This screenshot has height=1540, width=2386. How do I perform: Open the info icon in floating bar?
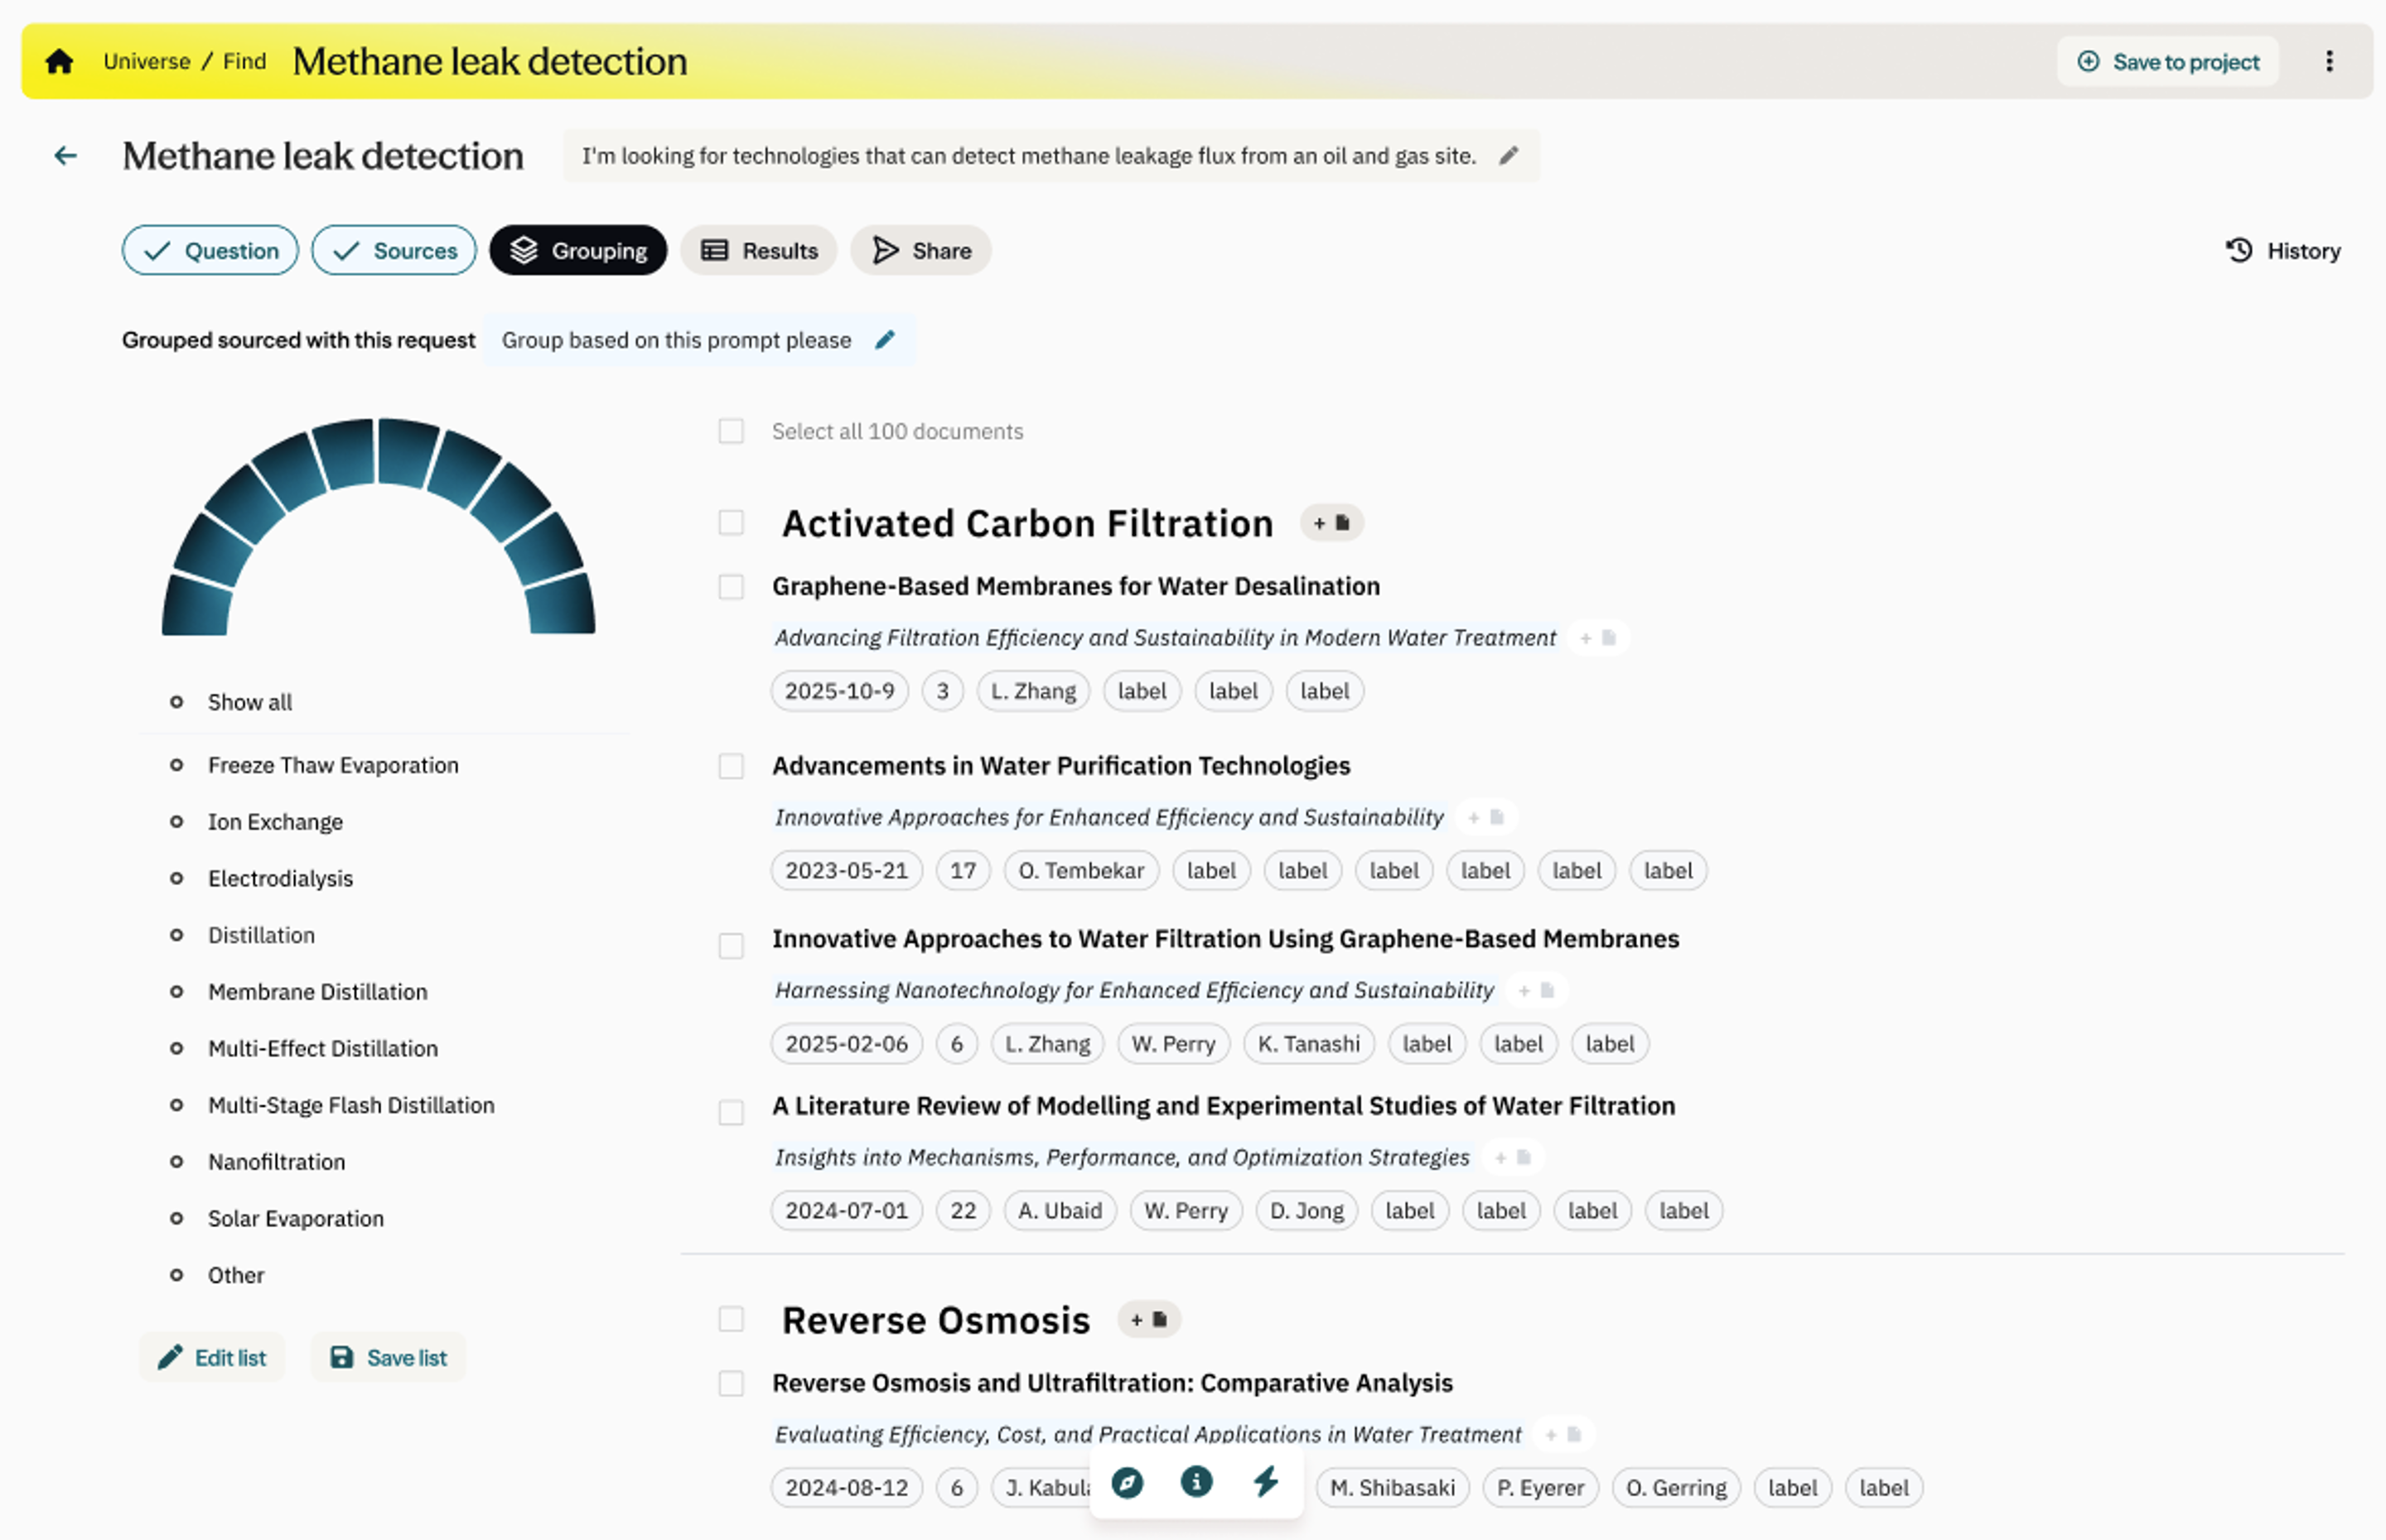1196,1481
